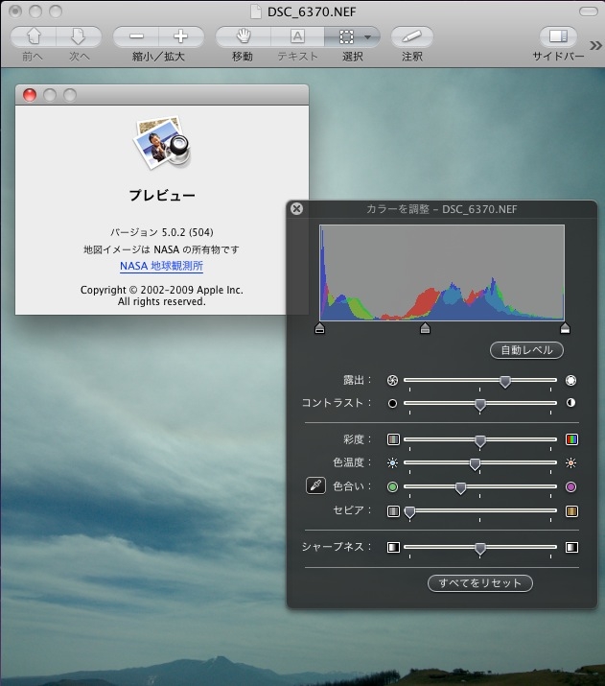Click the 露出 exposure slider knob

[505, 381]
